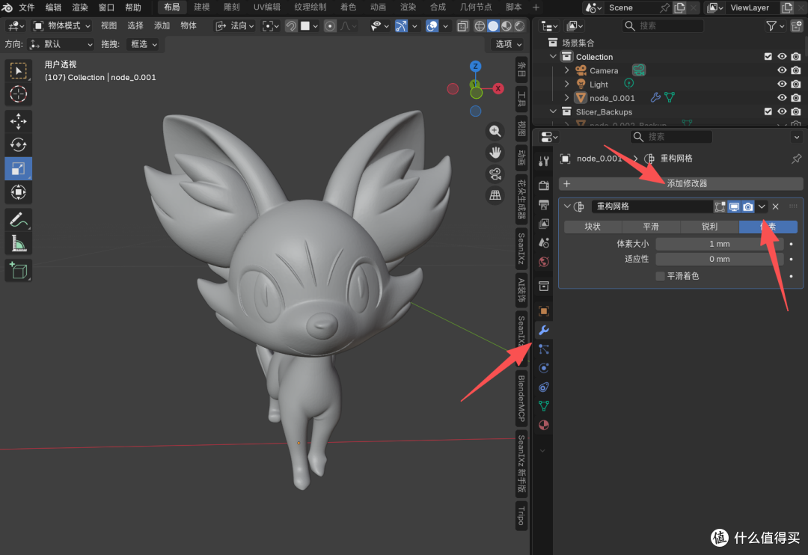Image resolution: width=808 pixels, height=555 pixels.
Task: Open the 编辑 menu
Action: tap(53, 7)
